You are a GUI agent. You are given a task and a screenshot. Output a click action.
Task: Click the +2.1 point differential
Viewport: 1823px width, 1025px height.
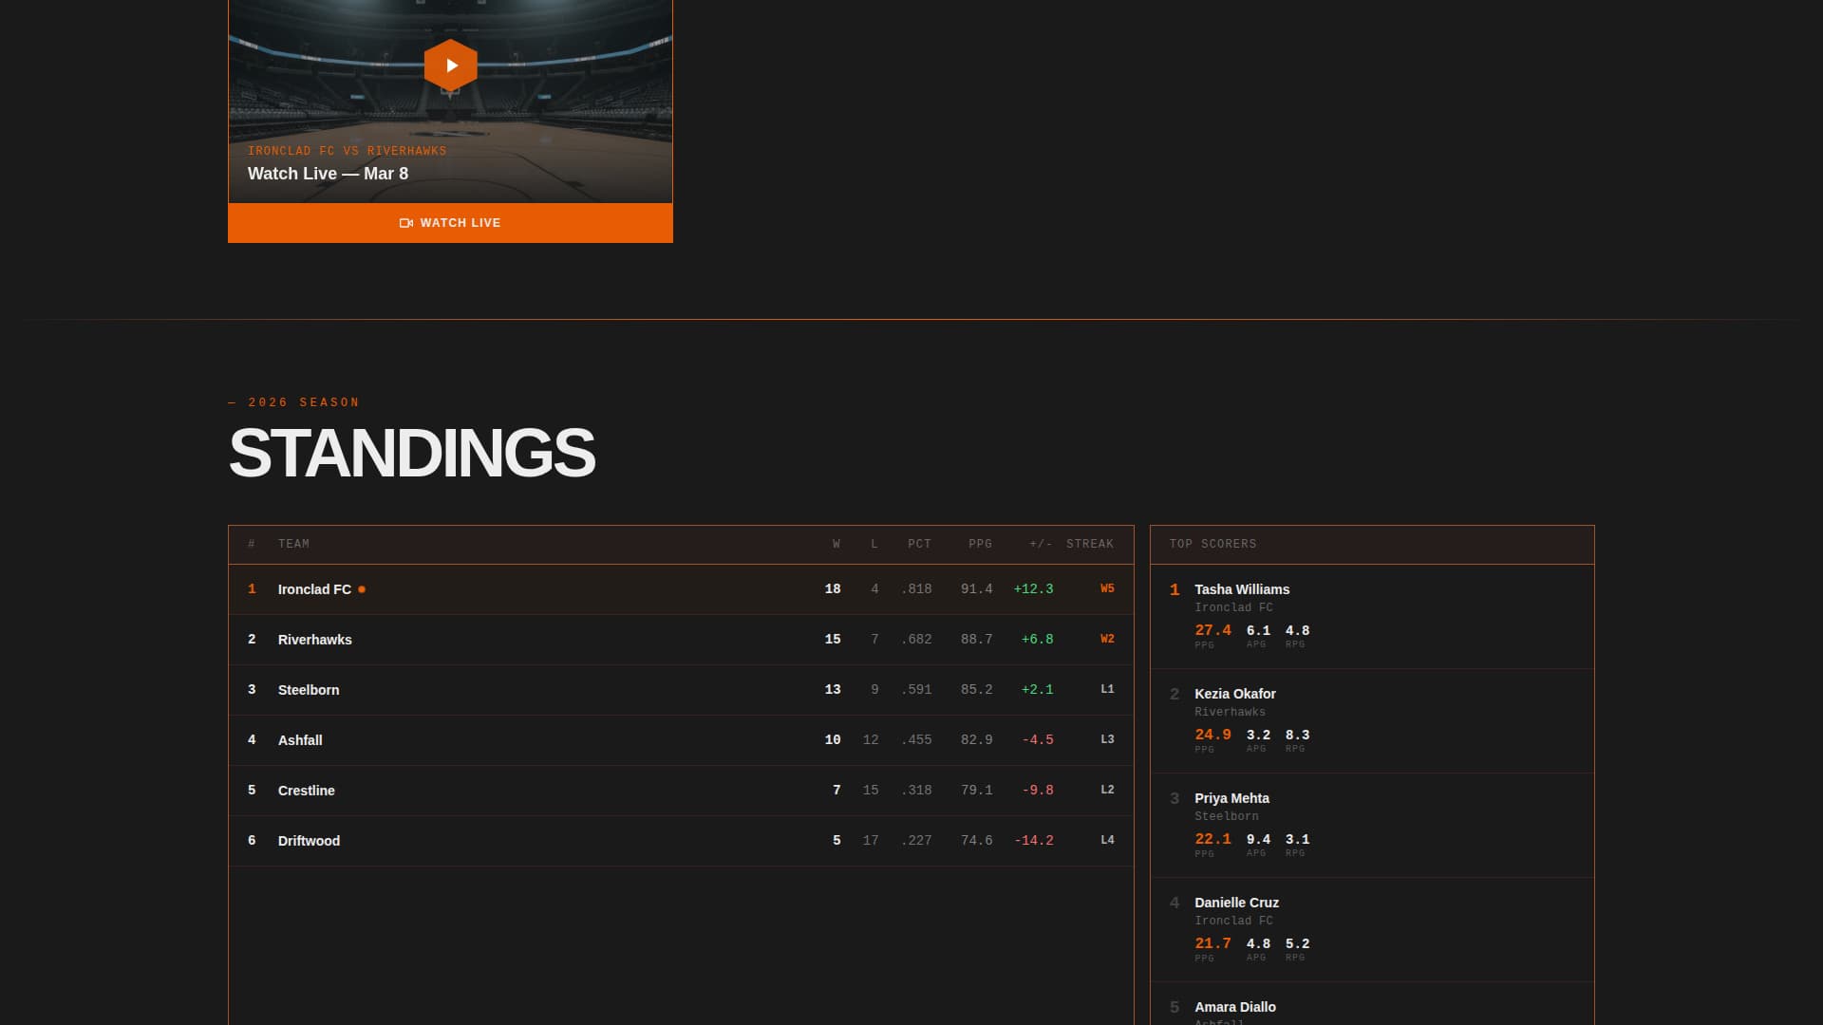[x=1037, y=690]
